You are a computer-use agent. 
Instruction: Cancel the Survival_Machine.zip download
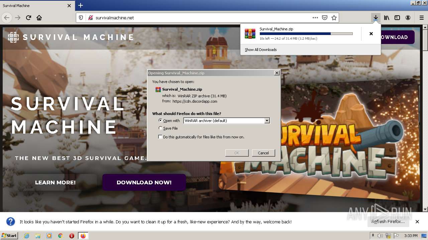pyautogui.click(x=371, y=34)
